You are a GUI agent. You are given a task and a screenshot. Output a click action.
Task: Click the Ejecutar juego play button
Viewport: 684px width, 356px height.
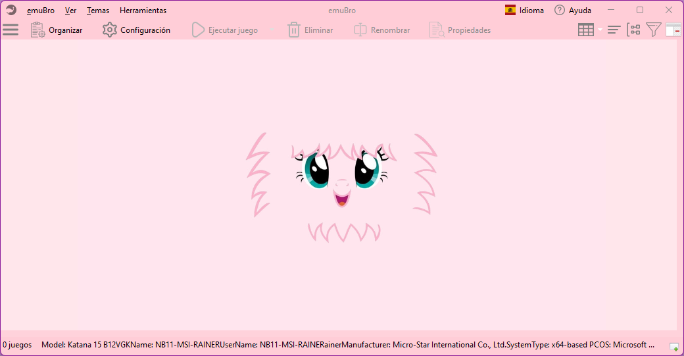click(x=225, y=30)
